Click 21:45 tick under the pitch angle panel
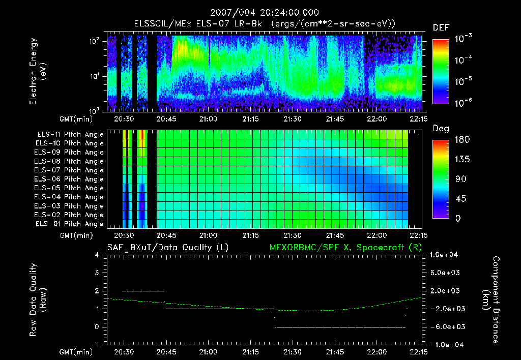Screen dimensions: 521x360 (x=335, y=236)
